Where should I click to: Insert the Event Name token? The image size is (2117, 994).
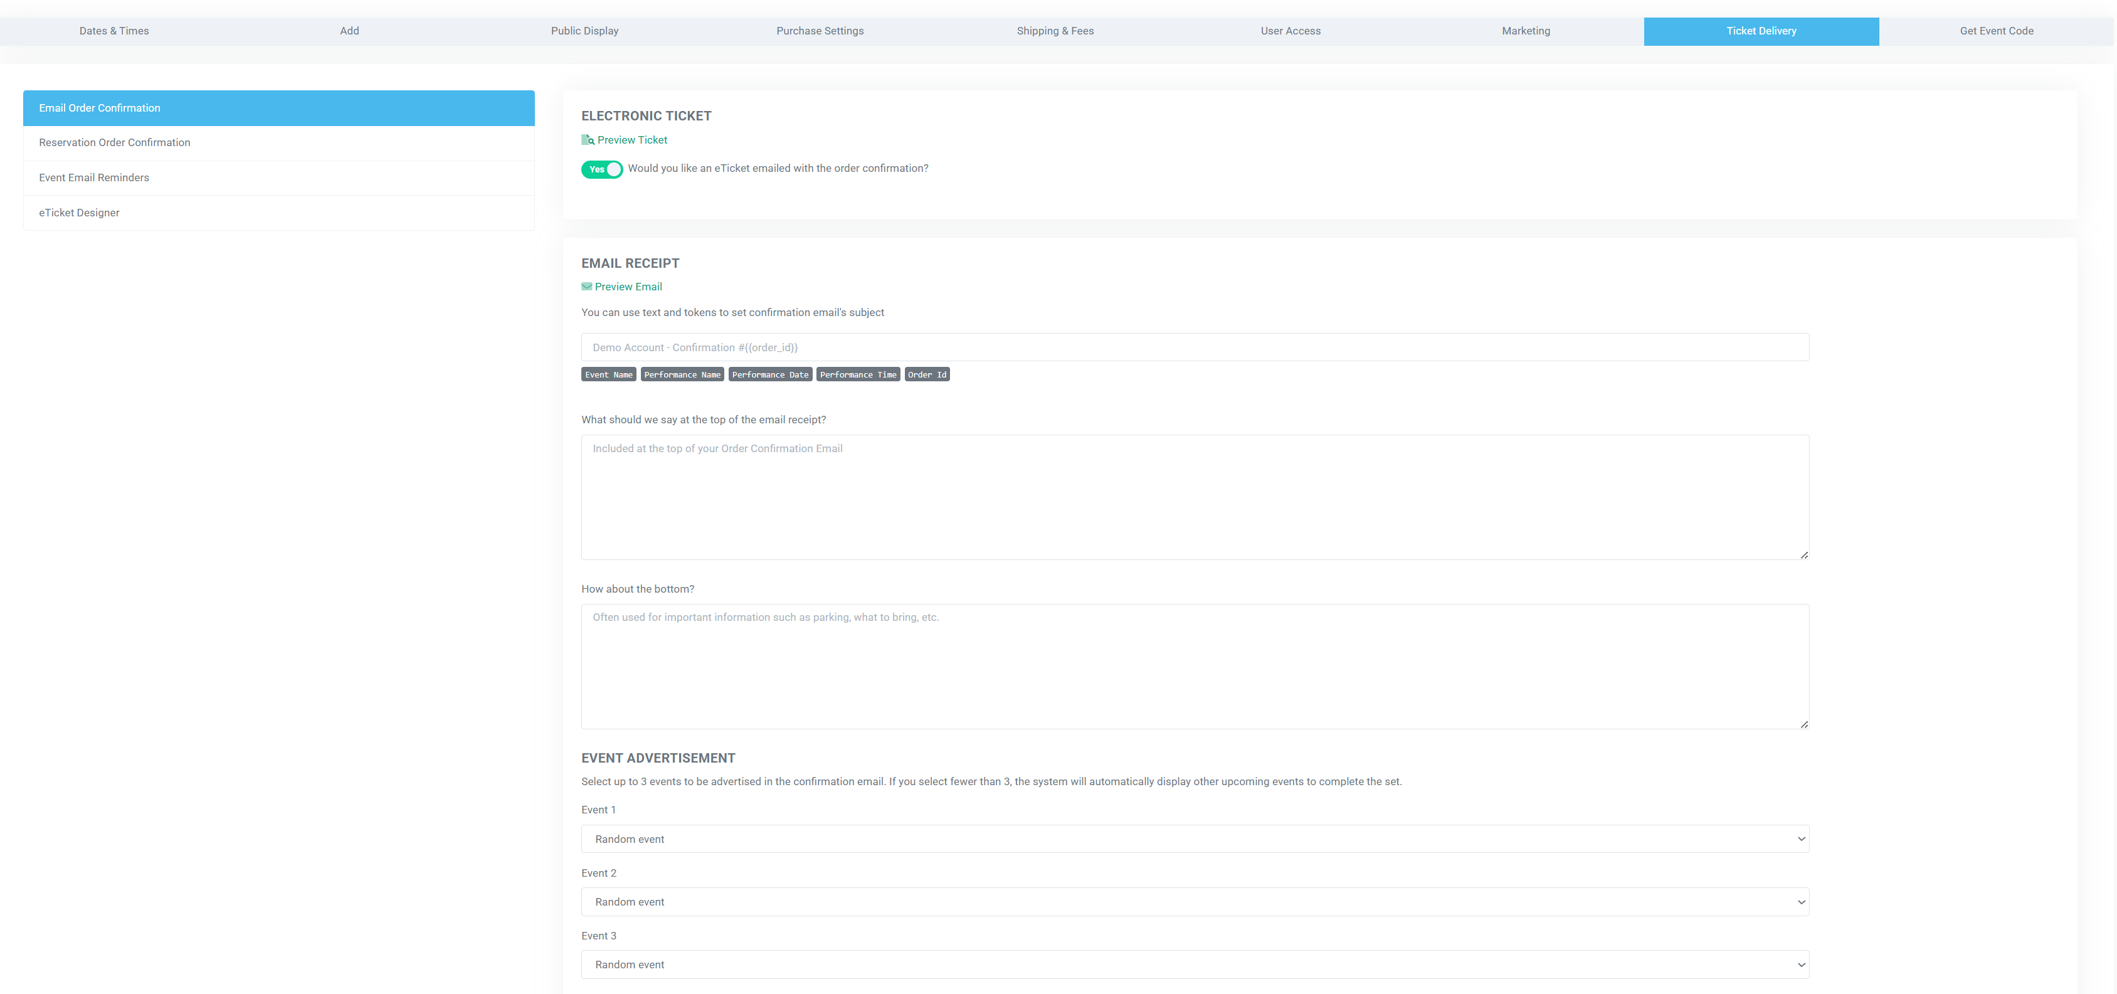tap(608, 375)
